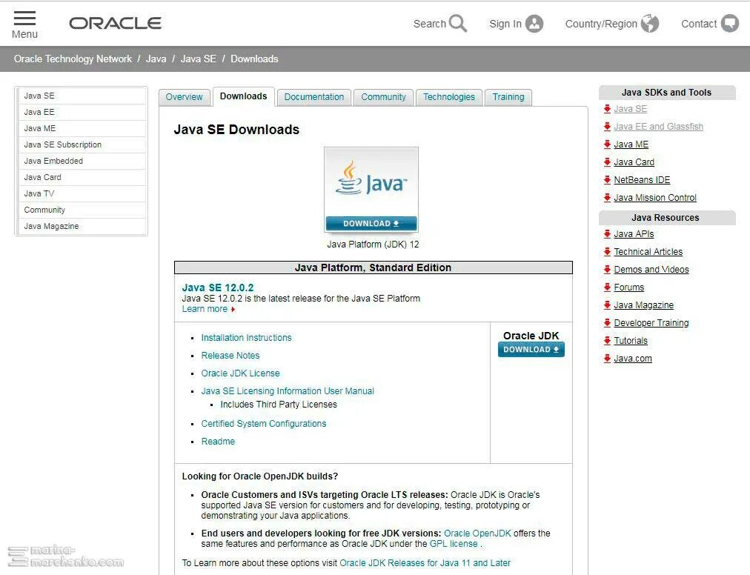This screenshot has width=750, height=575.
Task: Open Java Magazine link under Java Resources
Action: [644, 305]
